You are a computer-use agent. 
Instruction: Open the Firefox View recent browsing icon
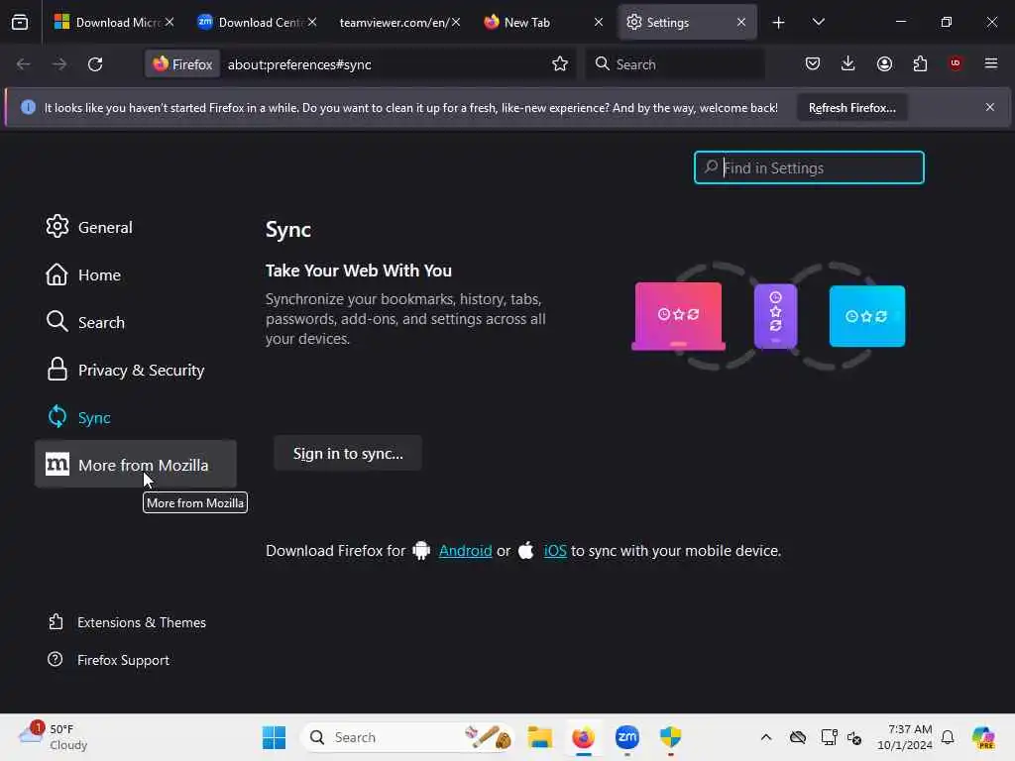(20, 22)
